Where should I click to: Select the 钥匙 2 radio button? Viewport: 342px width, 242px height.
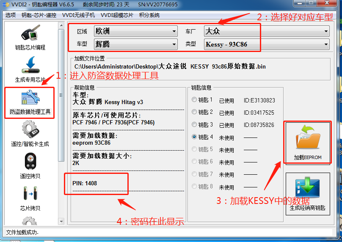(x=194, y=112)
